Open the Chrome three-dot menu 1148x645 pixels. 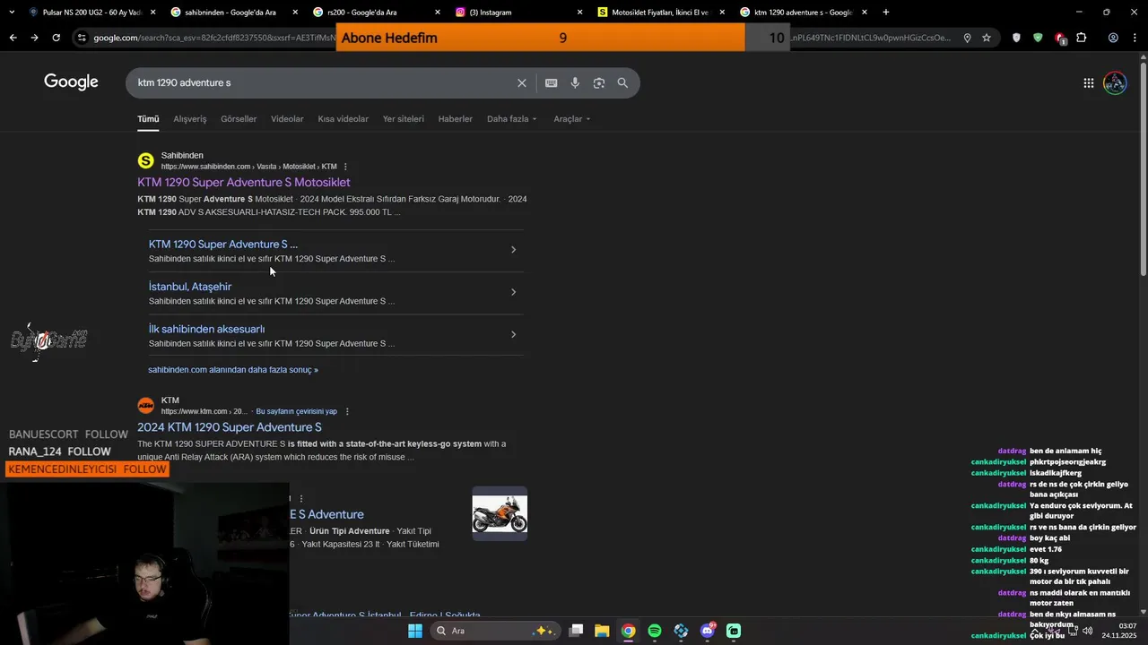(1135, 38)
